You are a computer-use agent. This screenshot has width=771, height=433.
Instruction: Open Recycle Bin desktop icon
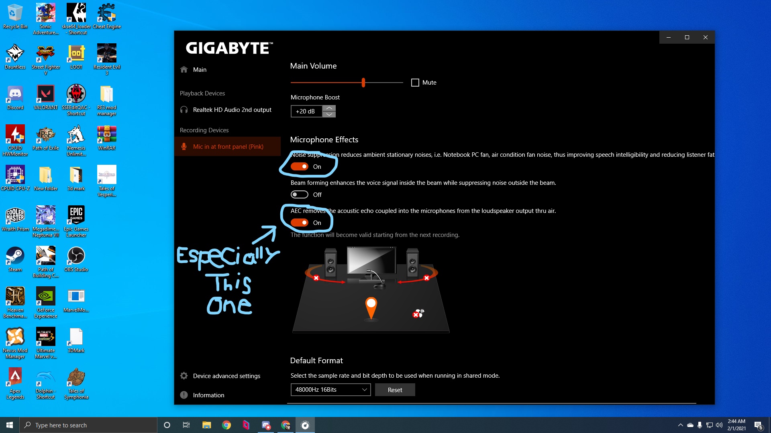[x=15, y=16]
